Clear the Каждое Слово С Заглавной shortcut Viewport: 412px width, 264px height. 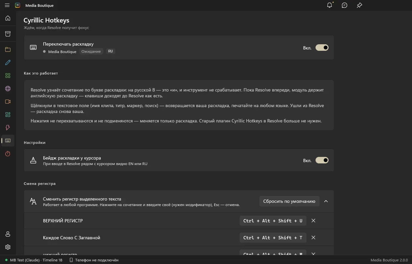pos(313,238)
